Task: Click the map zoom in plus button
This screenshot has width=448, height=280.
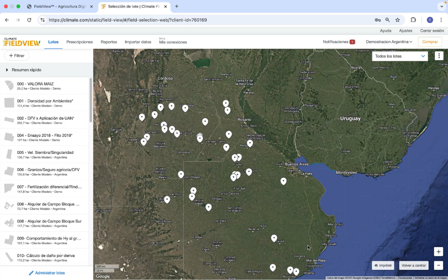Action: [438, 252]
